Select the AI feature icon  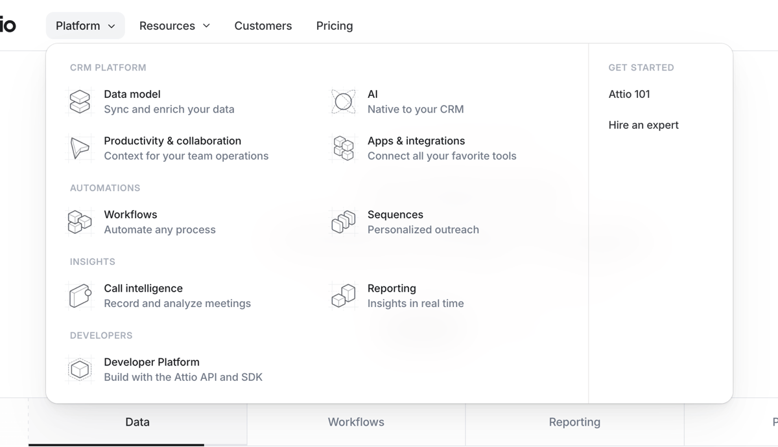(343, 101)
